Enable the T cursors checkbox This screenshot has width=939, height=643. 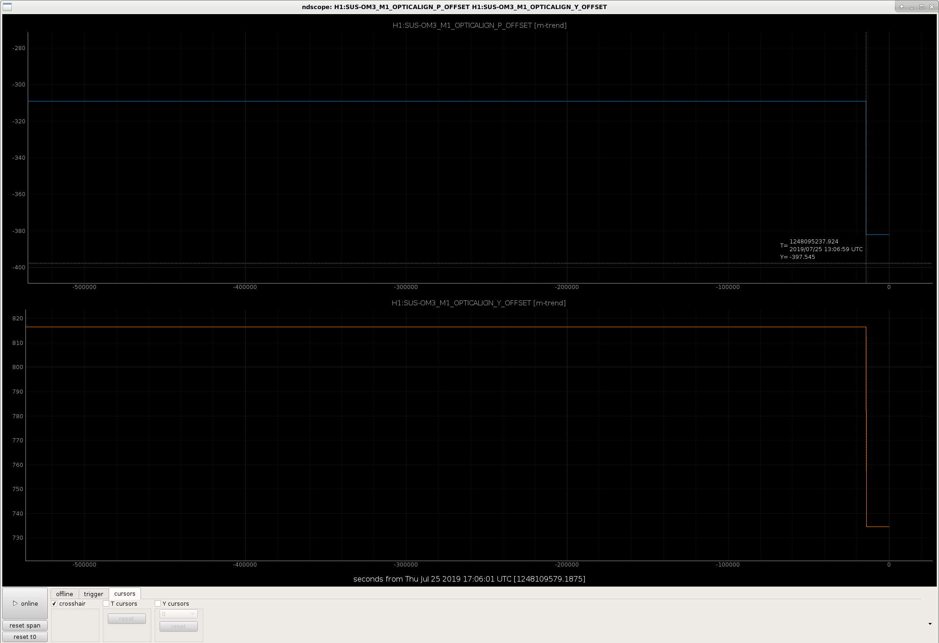pyautogui.click(x=106, y=603)
